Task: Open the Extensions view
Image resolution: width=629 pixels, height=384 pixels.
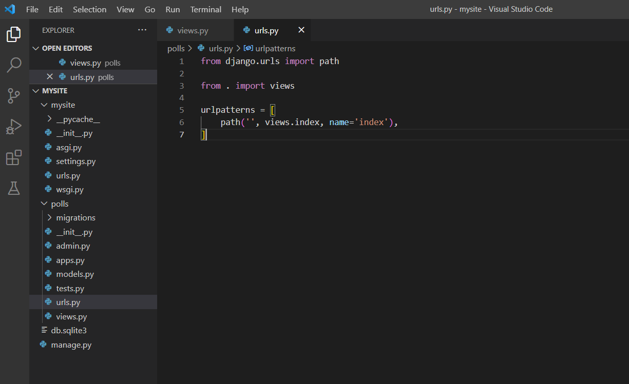Action: (x=14, y=157)
